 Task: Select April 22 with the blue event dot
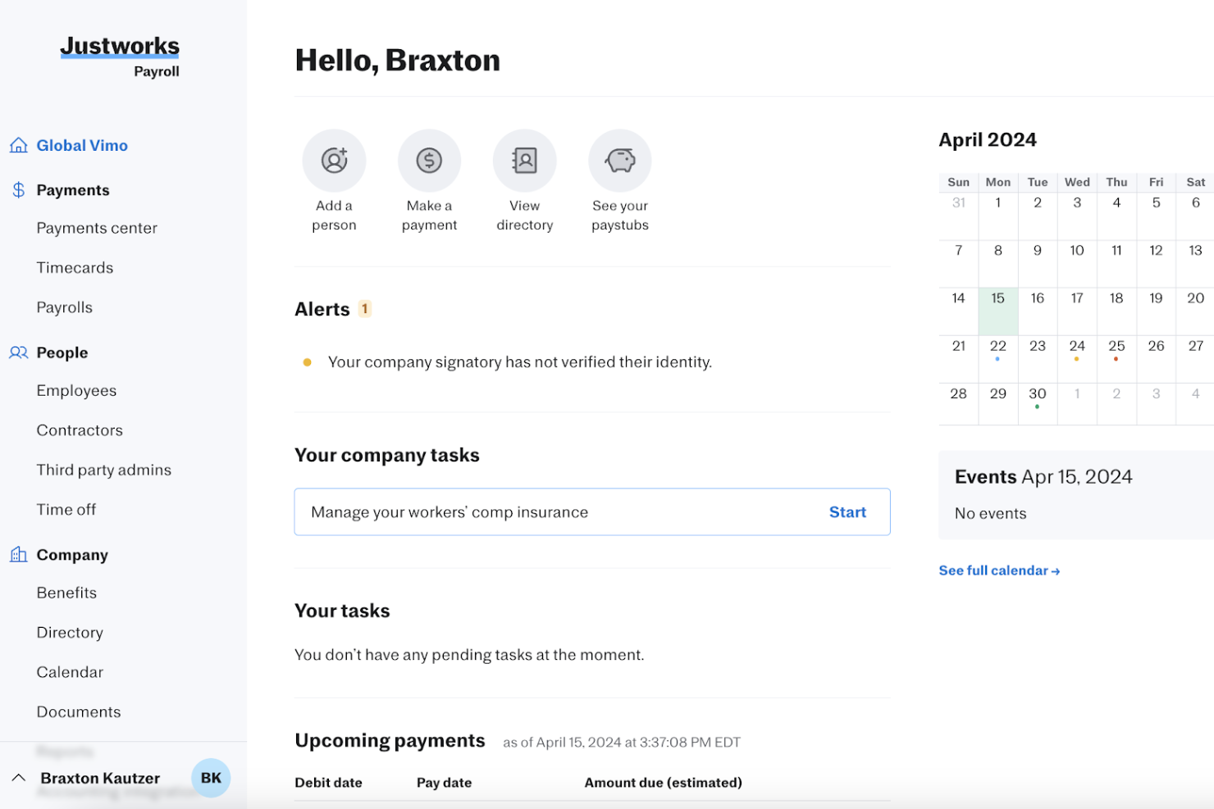(998, 346)
